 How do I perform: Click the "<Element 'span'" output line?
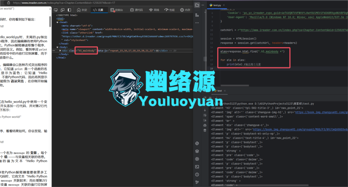[x=247, y=117]
